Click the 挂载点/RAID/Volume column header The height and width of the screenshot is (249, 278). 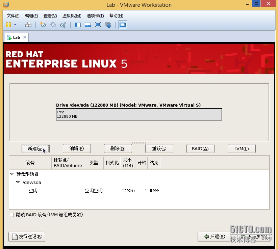tap(68, 163)
